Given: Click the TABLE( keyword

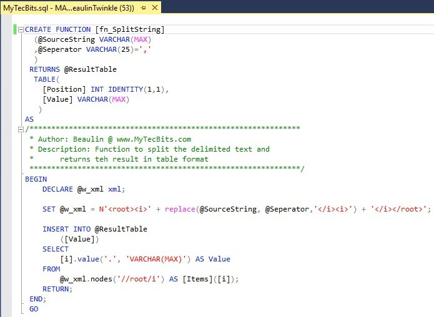Looking at the screenshot, I should tap(46, 79).
